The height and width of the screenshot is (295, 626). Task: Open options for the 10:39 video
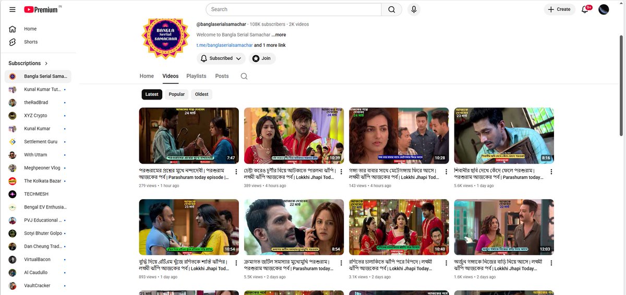341,171
